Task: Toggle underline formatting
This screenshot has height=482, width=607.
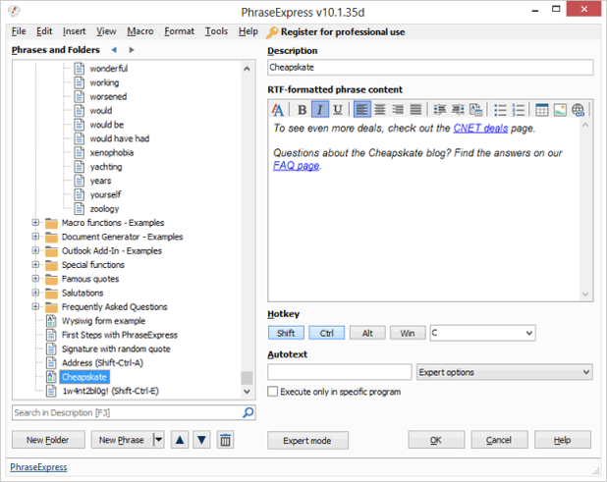Action: point(338,110)
